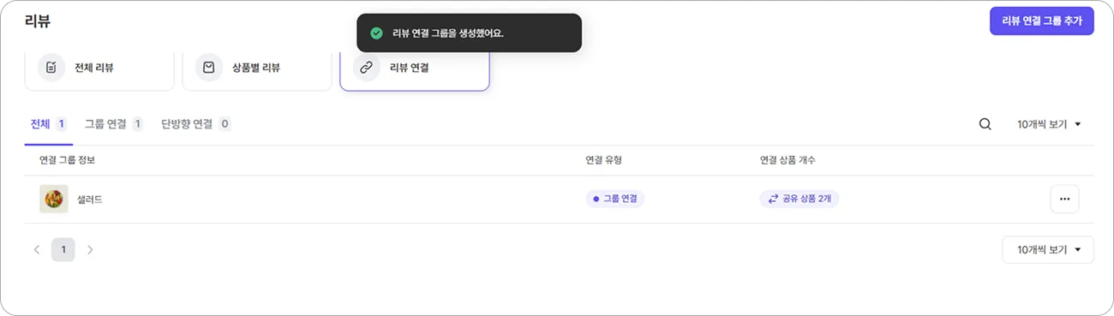Viewport: 1114px width, 316px height.
Task: Click the 전체 리뷰 document icon
Action: point(51,68)
